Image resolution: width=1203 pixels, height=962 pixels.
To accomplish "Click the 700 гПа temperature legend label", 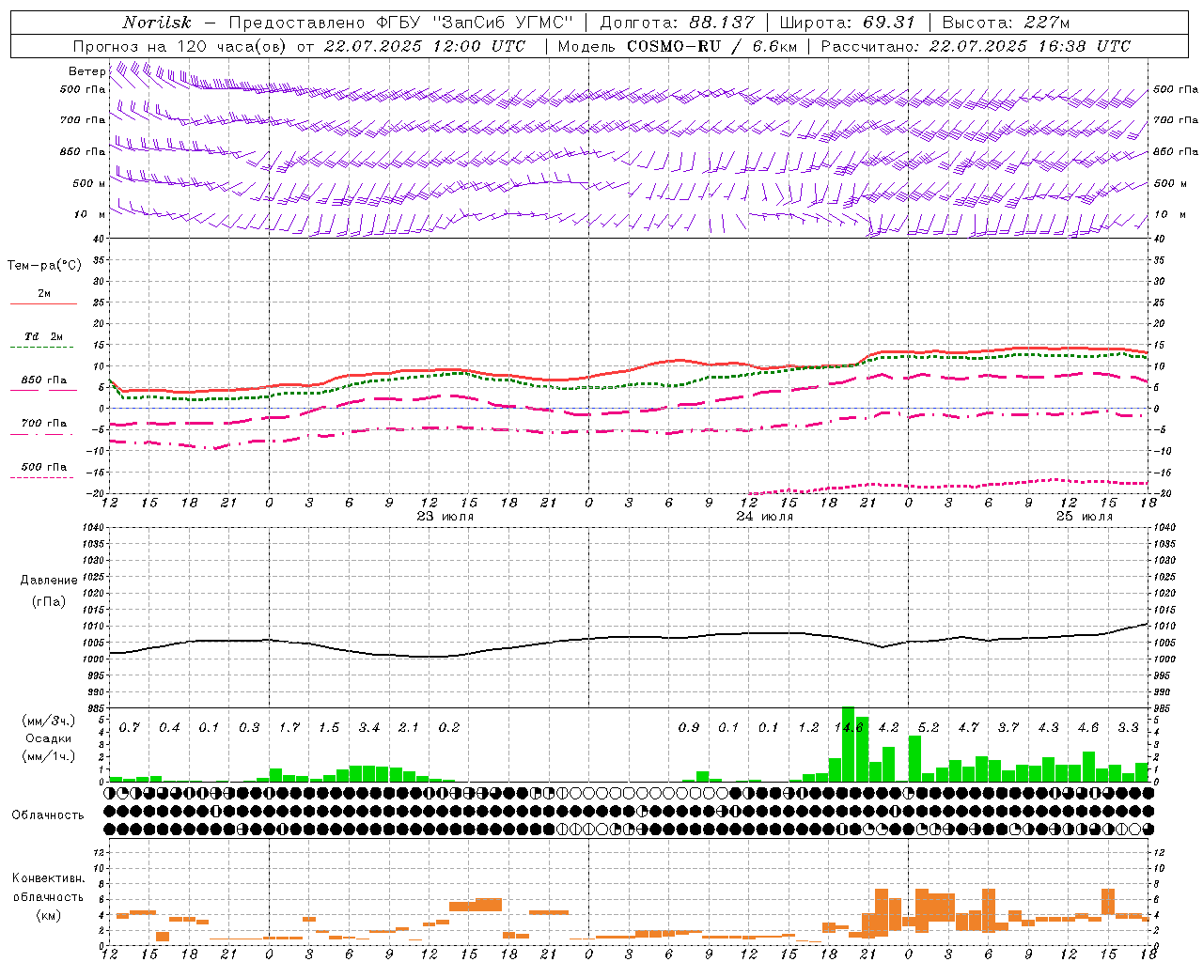I will (43, 424).
